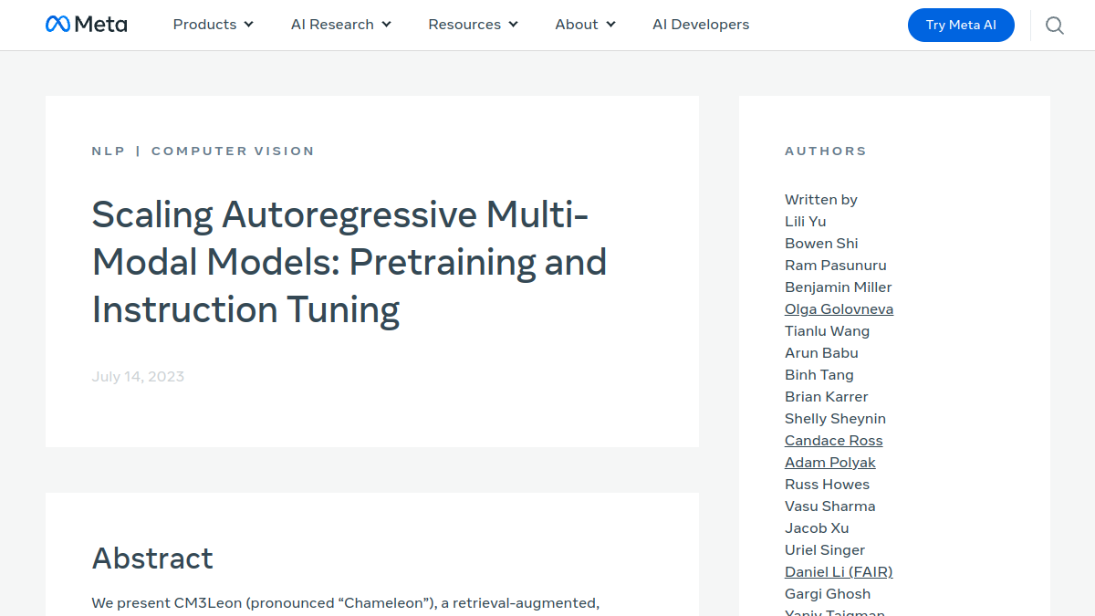Click author name Russ Howes
This screenshot has width=1095, height=616.
[x=827, y=484]
